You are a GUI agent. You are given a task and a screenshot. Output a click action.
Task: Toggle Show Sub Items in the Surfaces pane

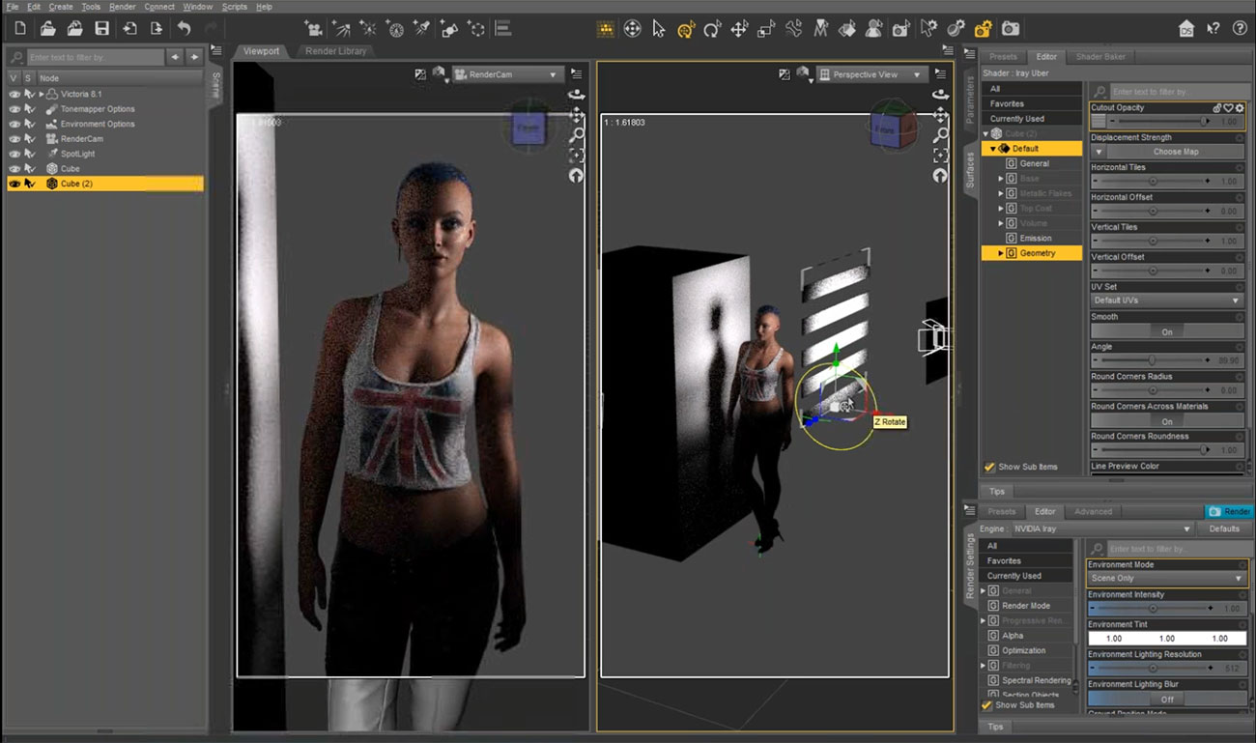[x=988, y=467]
